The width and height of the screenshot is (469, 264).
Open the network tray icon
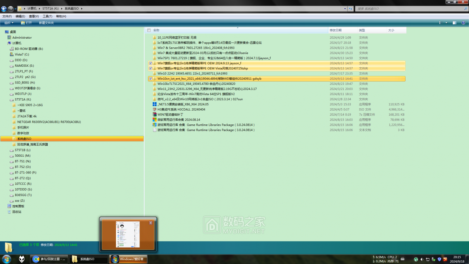pos(427,259)
